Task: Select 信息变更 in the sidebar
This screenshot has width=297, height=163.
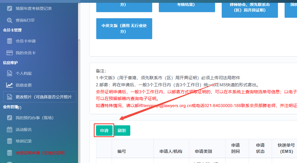Action: pos(24,85)
